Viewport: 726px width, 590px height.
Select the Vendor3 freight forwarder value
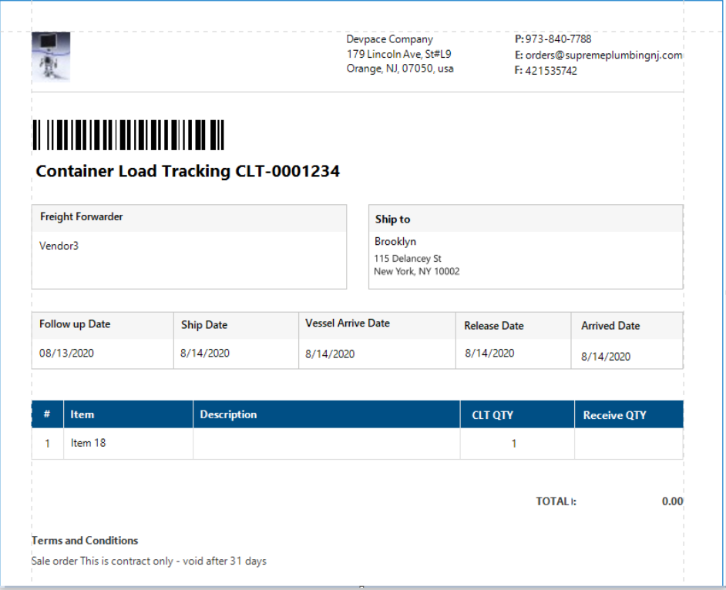click(x=59, y=246)
